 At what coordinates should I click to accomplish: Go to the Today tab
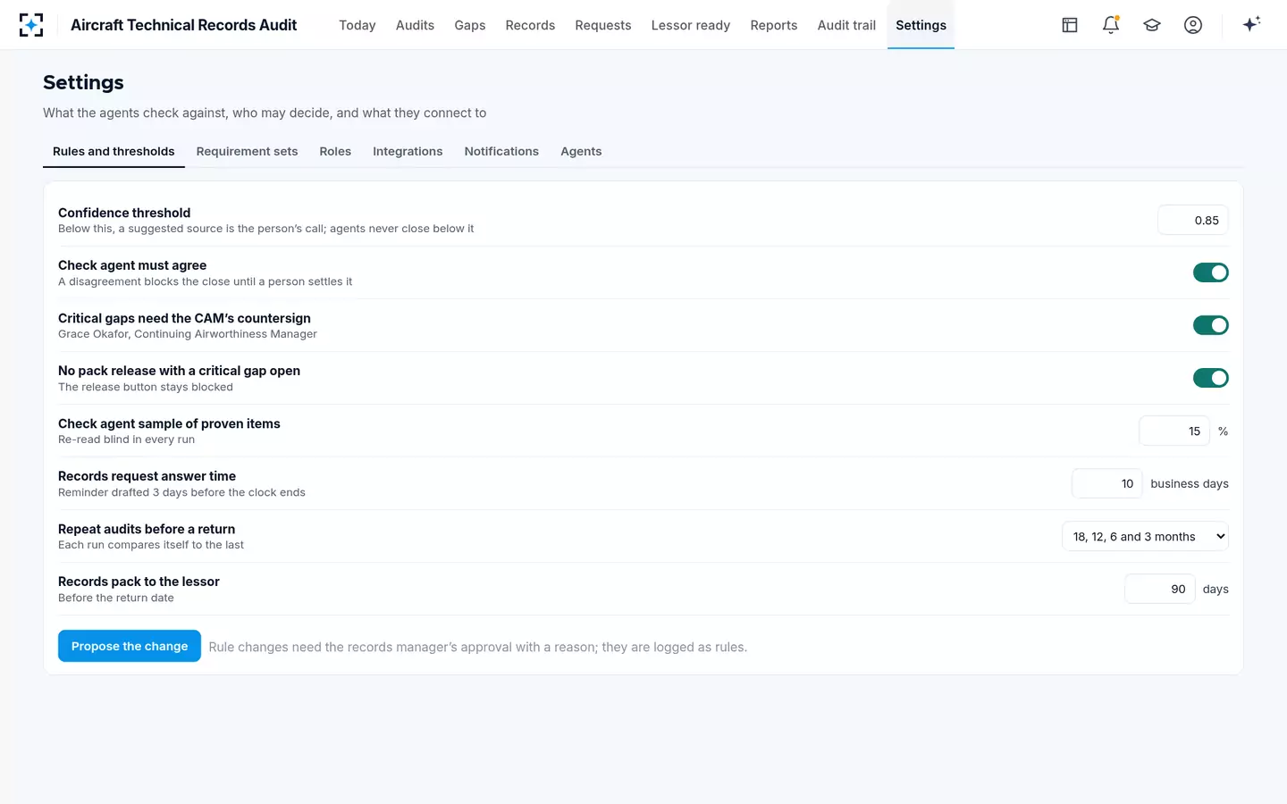click(x=357, y=25)
